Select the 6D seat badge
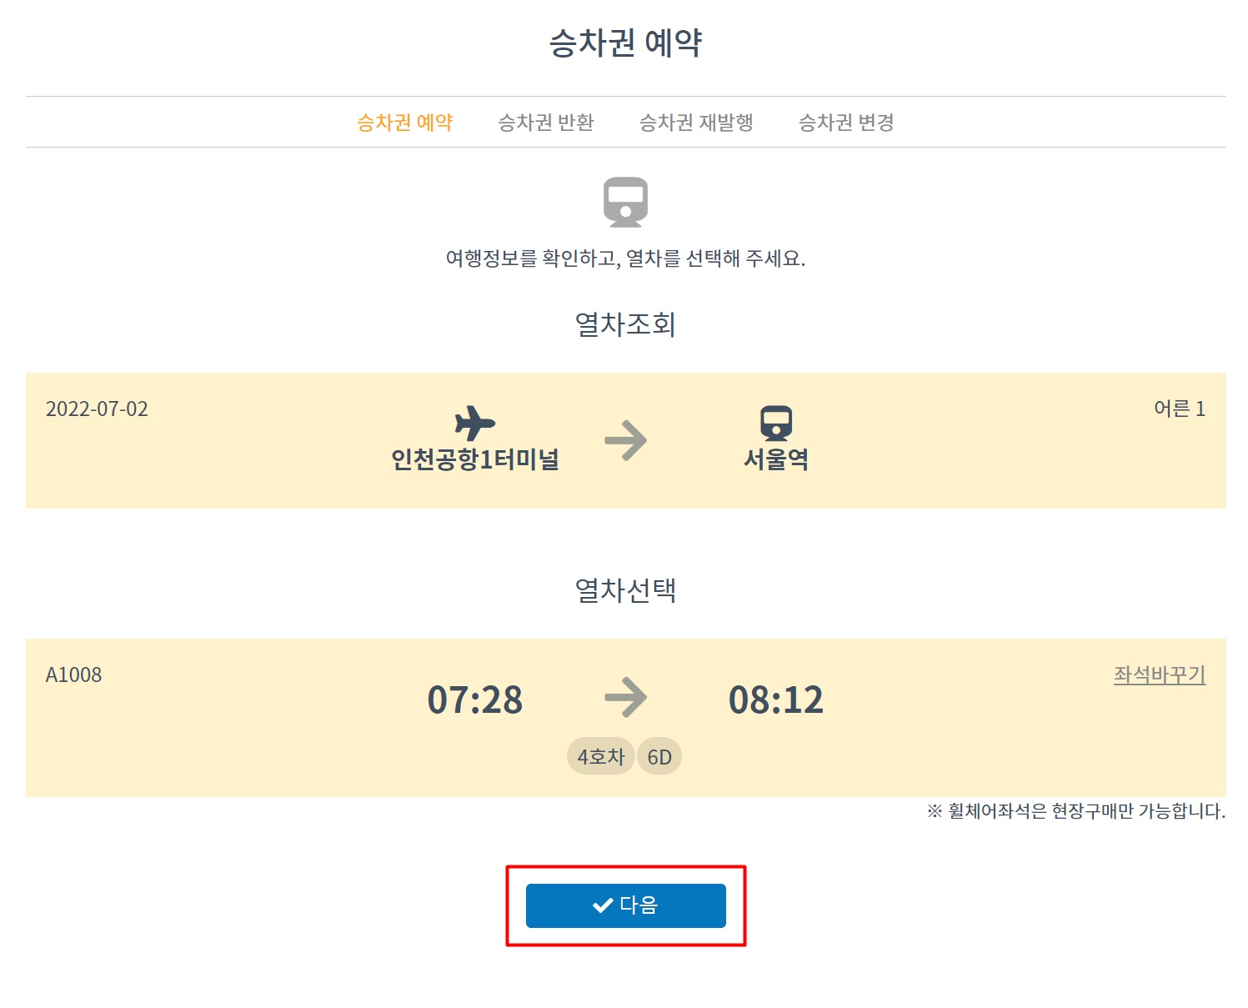 659,755
